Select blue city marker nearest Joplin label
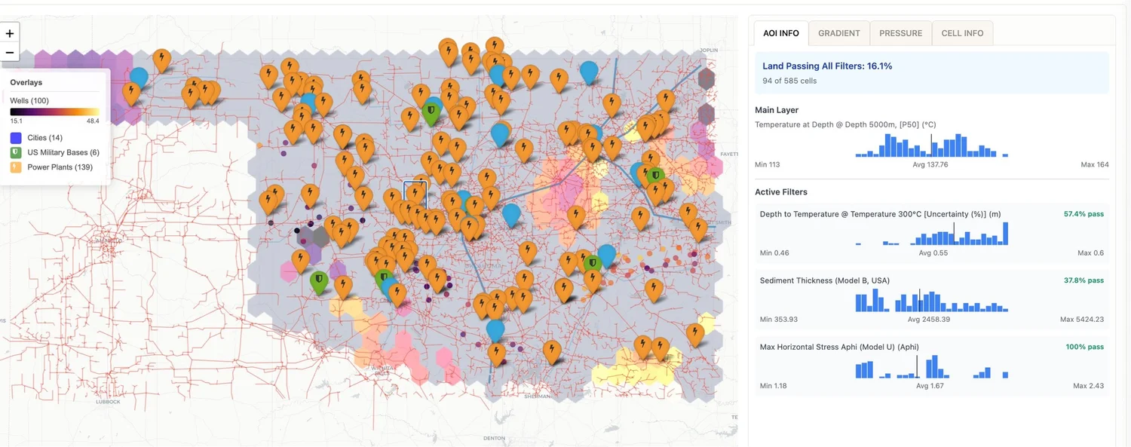Screen dimensions: 1131x447 (x=589, y=72)
